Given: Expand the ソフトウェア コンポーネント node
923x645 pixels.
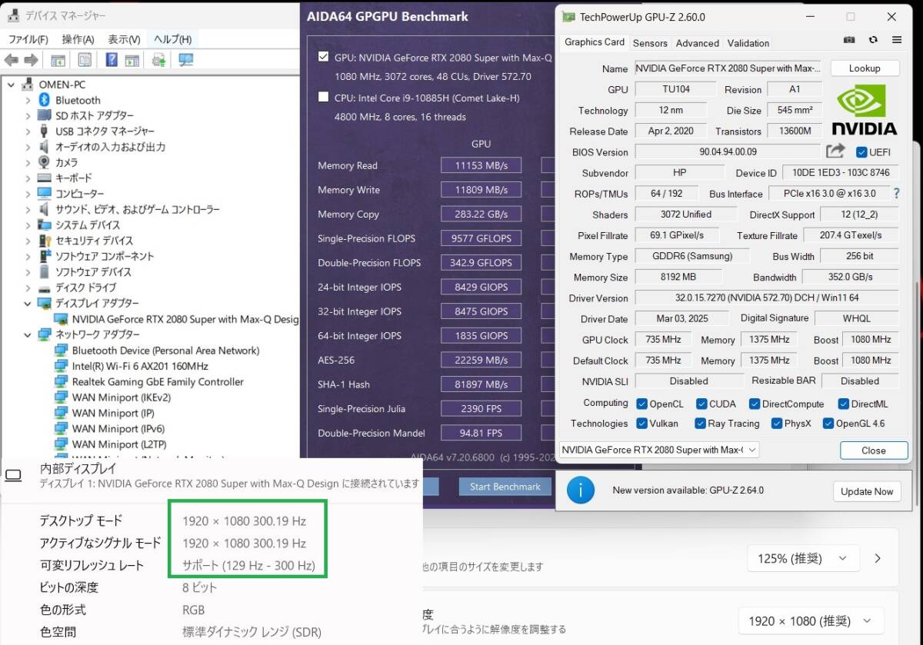Looking at the screenshot, I should pyautogui.click(x=28, y=256).
